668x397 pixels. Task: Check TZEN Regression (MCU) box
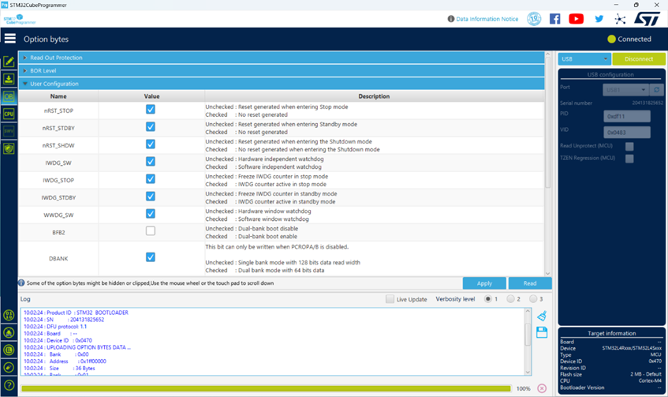click(629, 159)
